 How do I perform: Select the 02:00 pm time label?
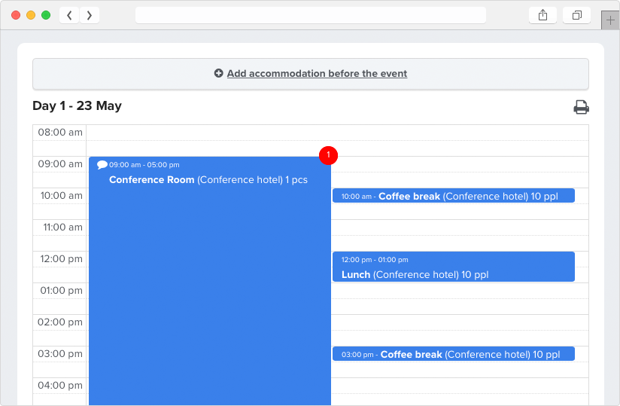[x=60, y=322]
